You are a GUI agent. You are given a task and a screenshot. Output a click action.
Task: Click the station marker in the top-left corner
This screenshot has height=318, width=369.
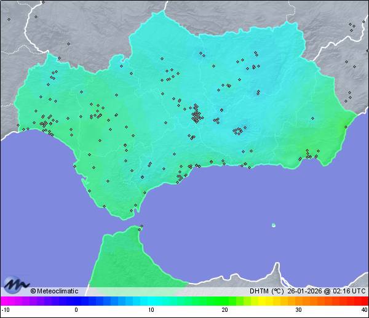click(x=9, y=19)
